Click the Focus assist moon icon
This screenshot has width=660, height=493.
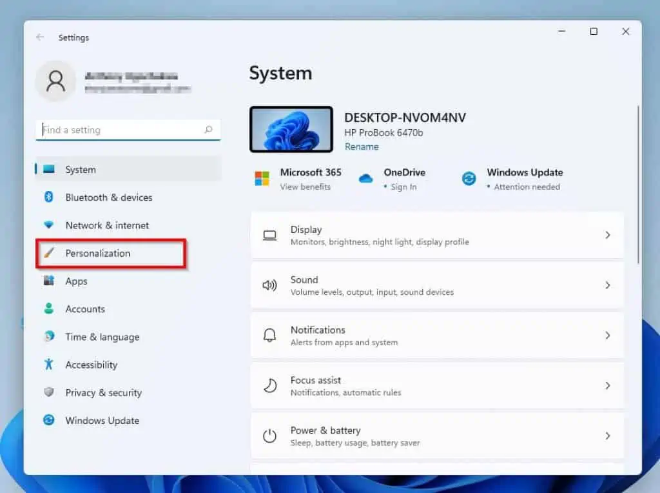click(271, 385)
